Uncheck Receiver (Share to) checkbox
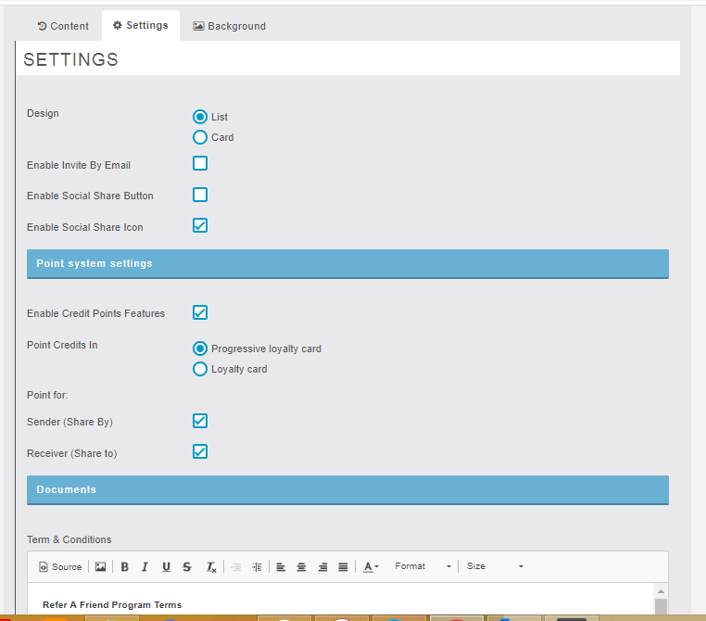This screenshot has width=706, height=621. [200, 451]
